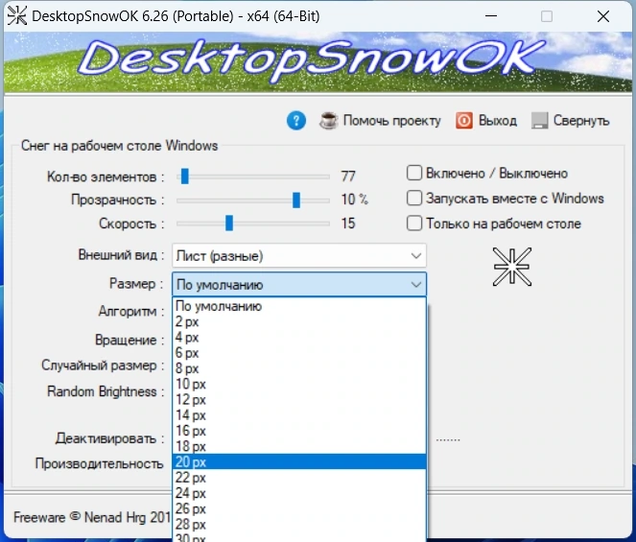Select По умолчанию in the size list
The width and height of the screenshot is (636, 542).
click(299, 306)
